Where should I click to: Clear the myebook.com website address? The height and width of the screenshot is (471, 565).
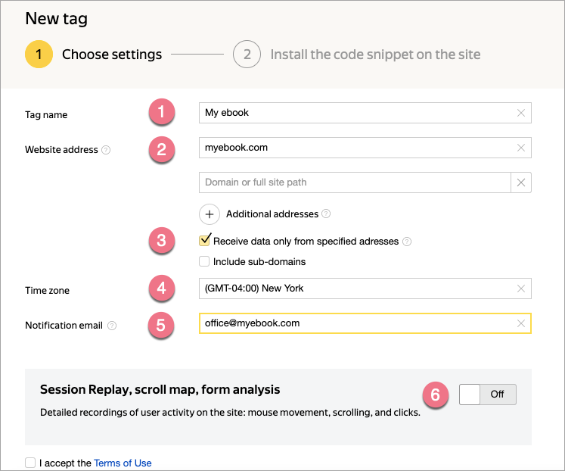click(520, 148)
